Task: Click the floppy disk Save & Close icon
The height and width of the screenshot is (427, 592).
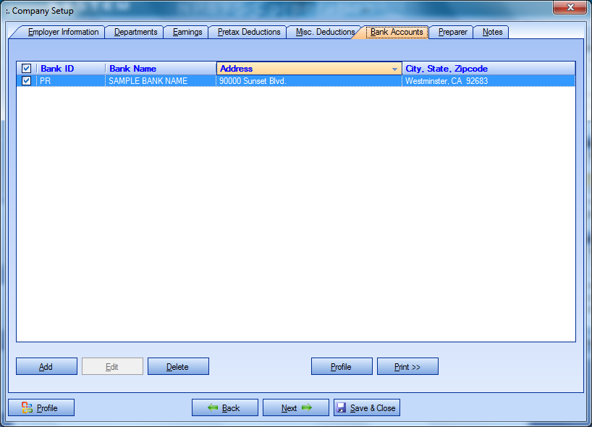Action: coord(341,408)
